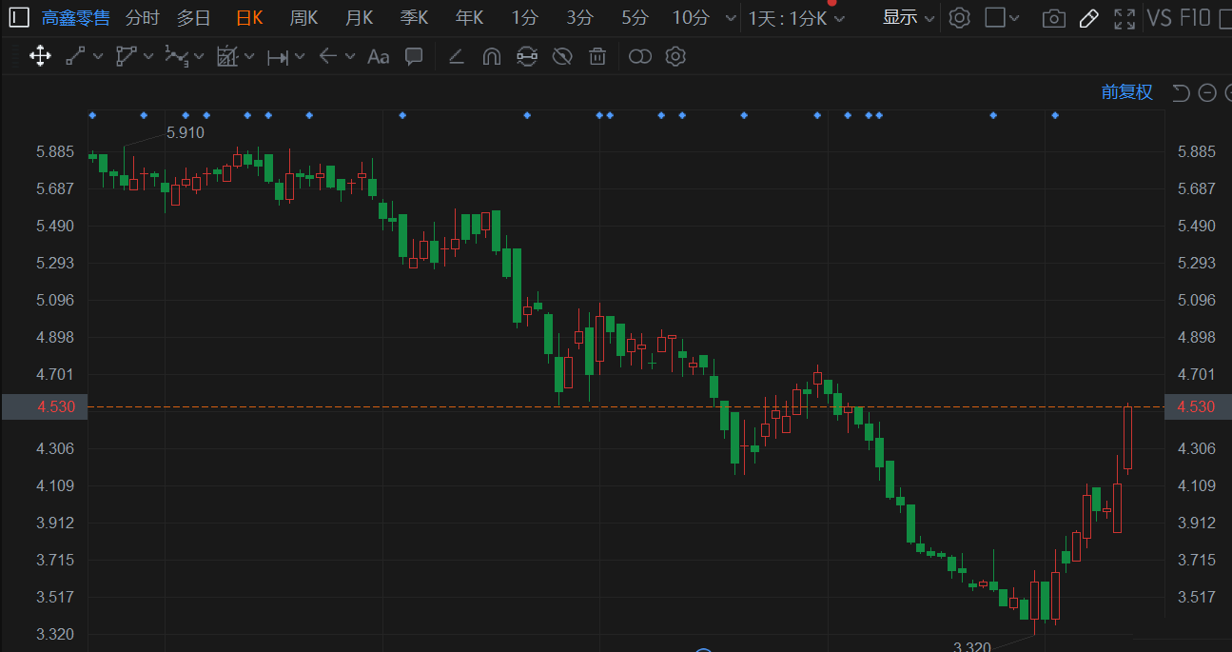Expand the line tool dropdown arrow
Screen dimensions: 1232x652
point(99,57)
